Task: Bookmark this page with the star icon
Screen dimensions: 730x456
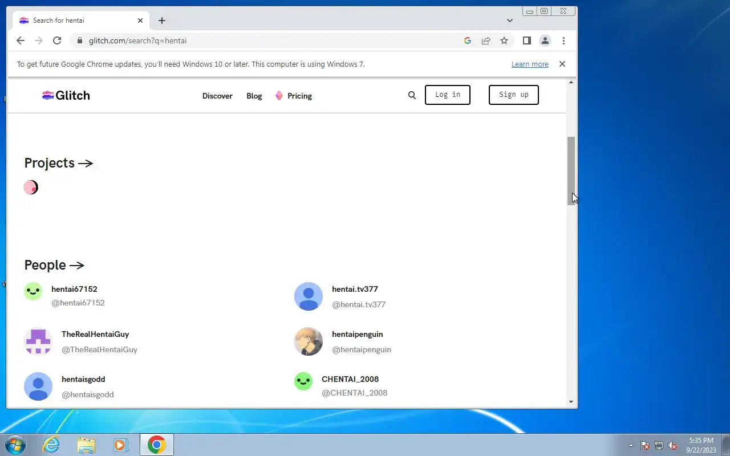Action: (504, 40)
